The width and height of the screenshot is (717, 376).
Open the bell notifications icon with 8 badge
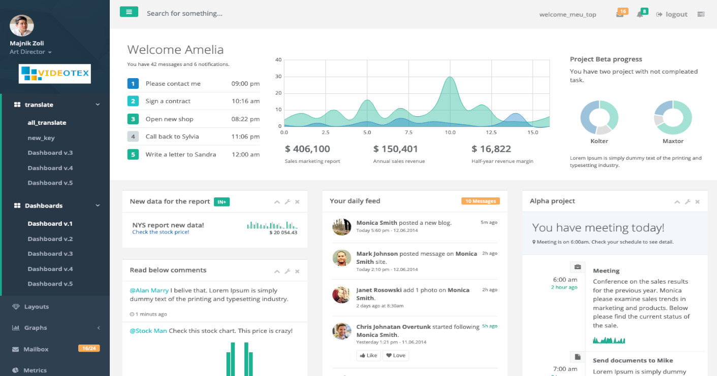point(640,14)
